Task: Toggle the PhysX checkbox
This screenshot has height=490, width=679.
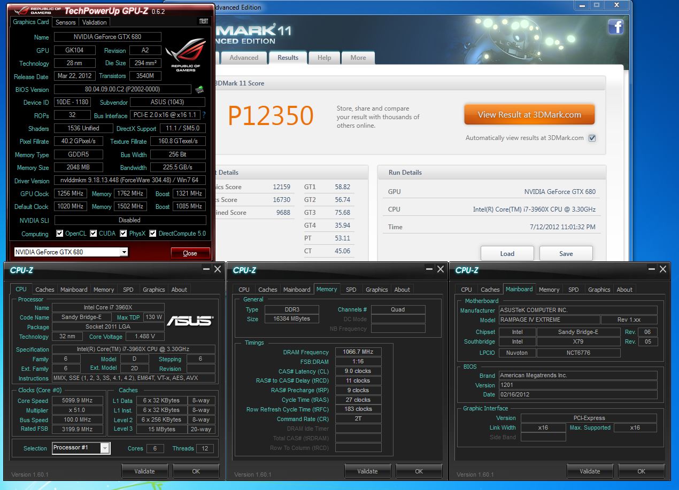Action: point(124,234)
